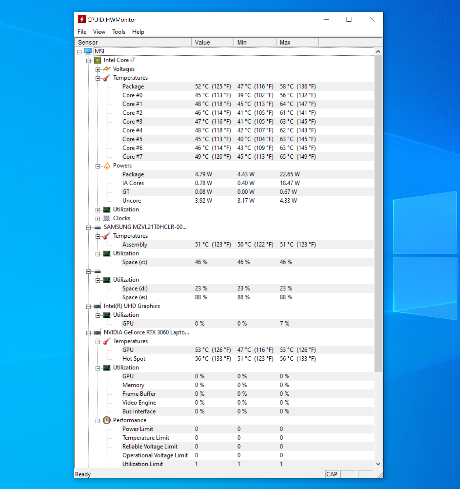Click the NVIDIA Utilization graph icon

pos(107,367)
